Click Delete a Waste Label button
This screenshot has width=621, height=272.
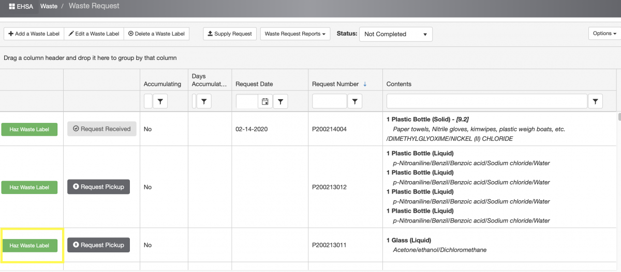pyautogui.click(x=156, y=34)
